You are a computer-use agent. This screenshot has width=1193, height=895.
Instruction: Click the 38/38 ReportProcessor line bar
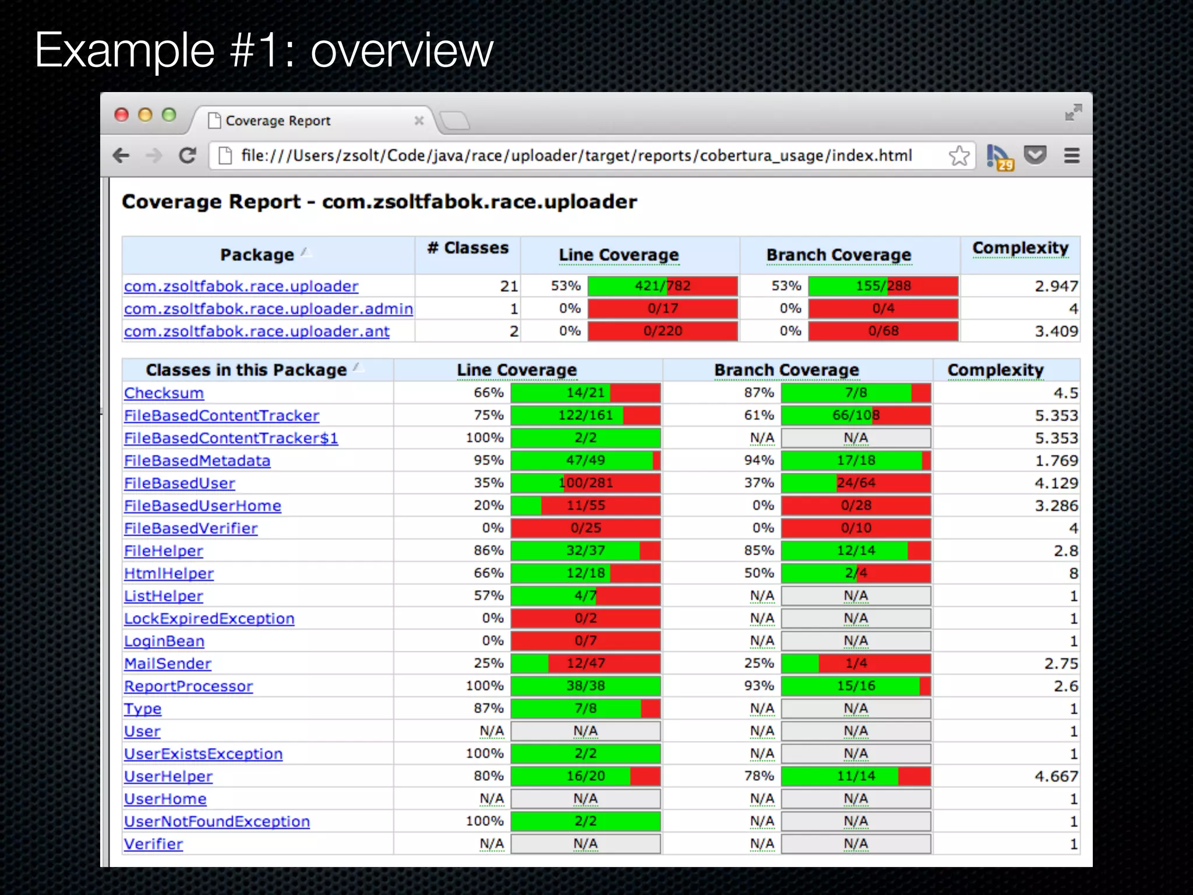585,686
